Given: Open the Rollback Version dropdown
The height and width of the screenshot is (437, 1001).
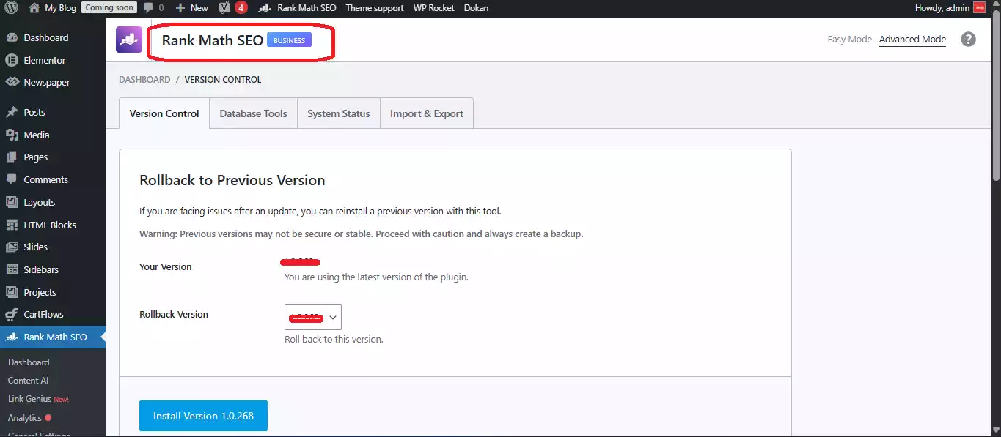Looking at the screenshot, I should 313,318.
